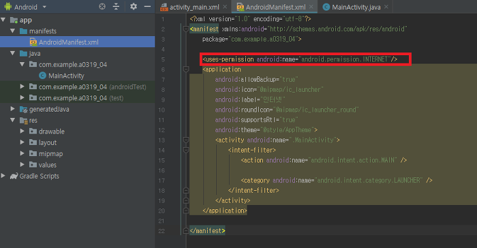
Task: Switch to the MainActivity.java tab
Action: [x=356, y=7]
